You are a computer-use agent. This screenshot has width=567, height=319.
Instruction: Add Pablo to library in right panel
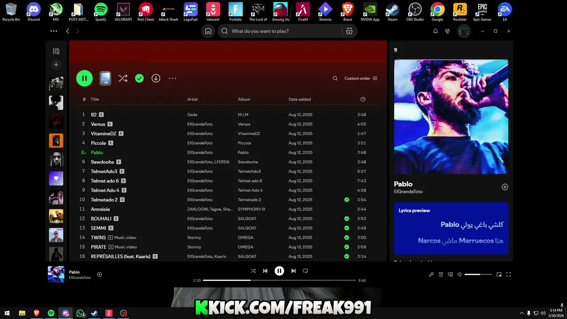[505, 187]
